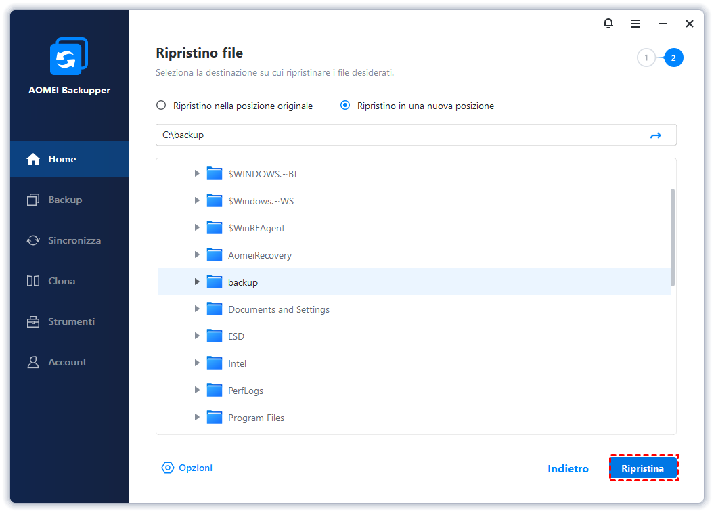Click the ESD folder icon
The image size is (714, 513).
click(x=215, y=336)
